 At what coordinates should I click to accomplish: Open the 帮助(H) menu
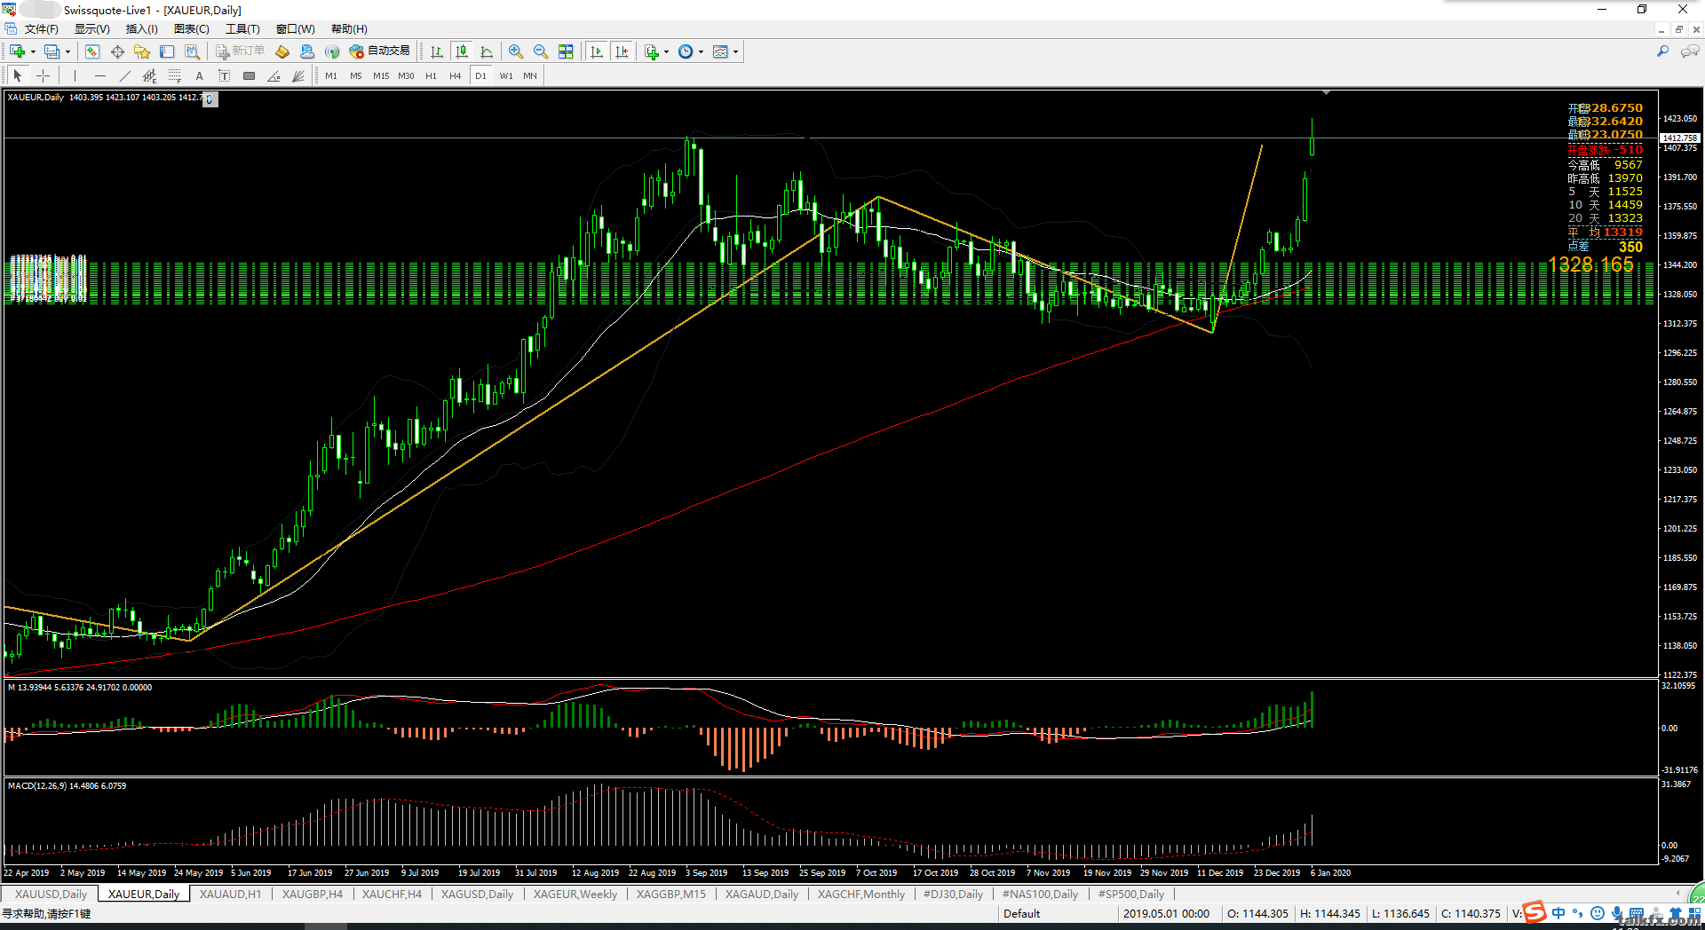tap(349, 29)
